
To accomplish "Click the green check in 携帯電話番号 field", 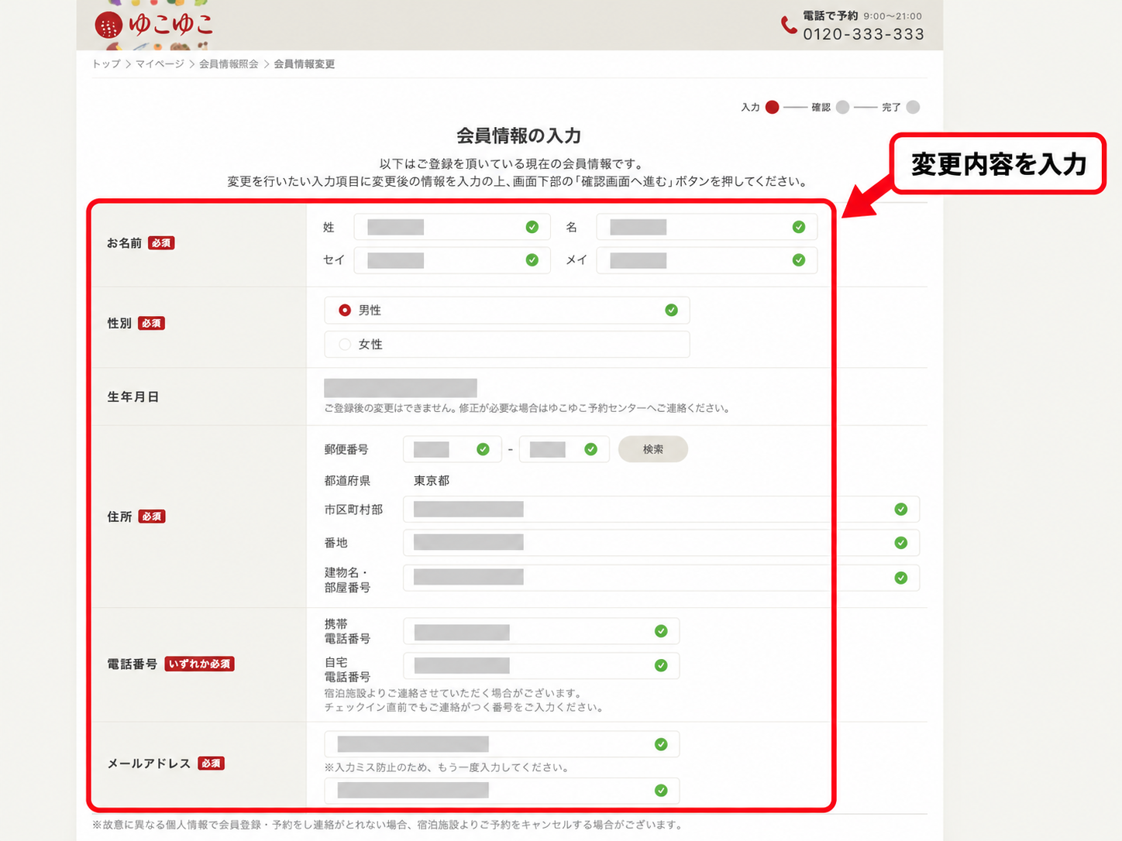I will coord(661,631).
